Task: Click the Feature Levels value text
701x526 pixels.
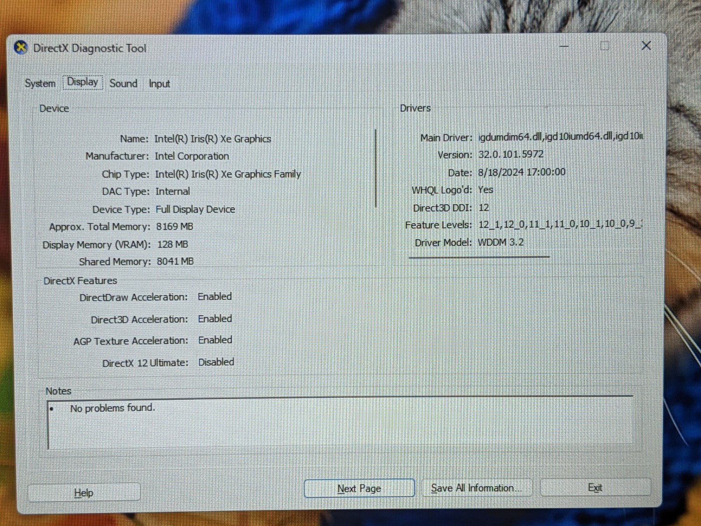Action: tap(559, 224)
